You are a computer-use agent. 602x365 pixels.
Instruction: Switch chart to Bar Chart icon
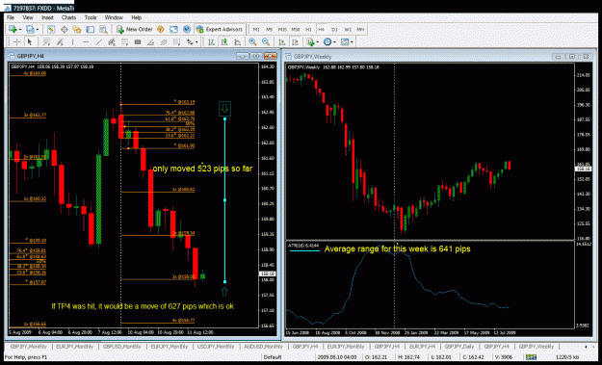[x=211, y=41]
